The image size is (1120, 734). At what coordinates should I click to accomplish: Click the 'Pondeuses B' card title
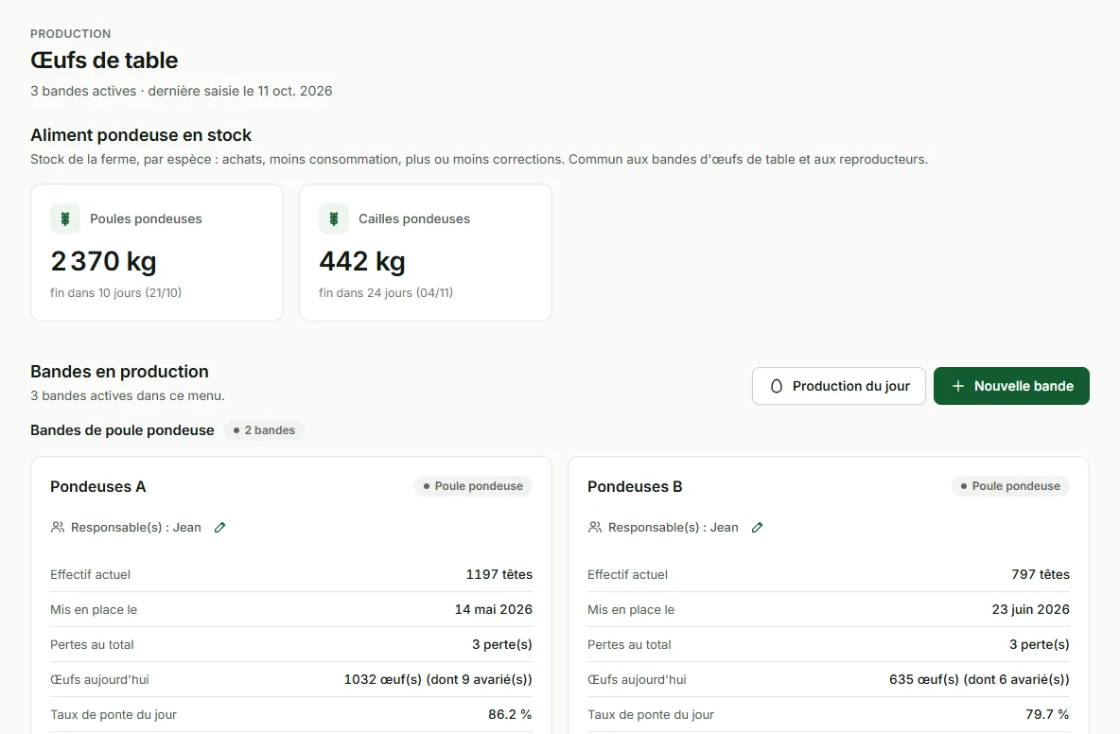click(x=635, y=487)
